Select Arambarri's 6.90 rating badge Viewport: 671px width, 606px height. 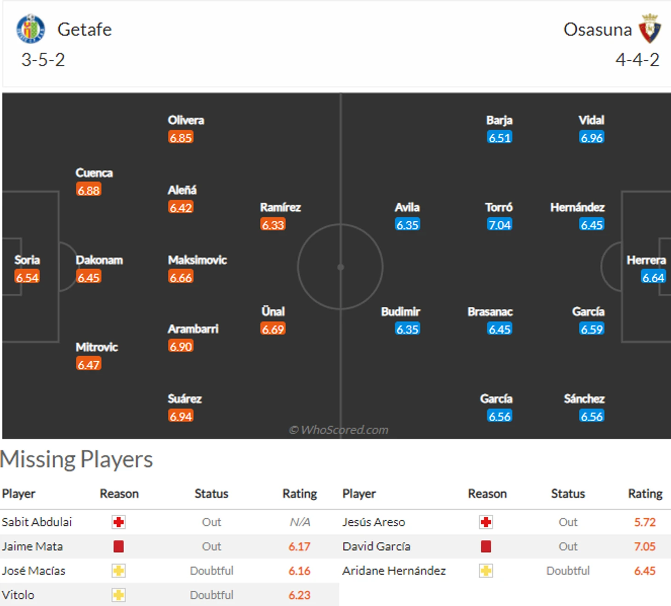pos(181,346)
